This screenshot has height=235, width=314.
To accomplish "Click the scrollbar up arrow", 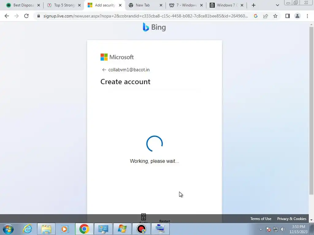I will (312, 24).
